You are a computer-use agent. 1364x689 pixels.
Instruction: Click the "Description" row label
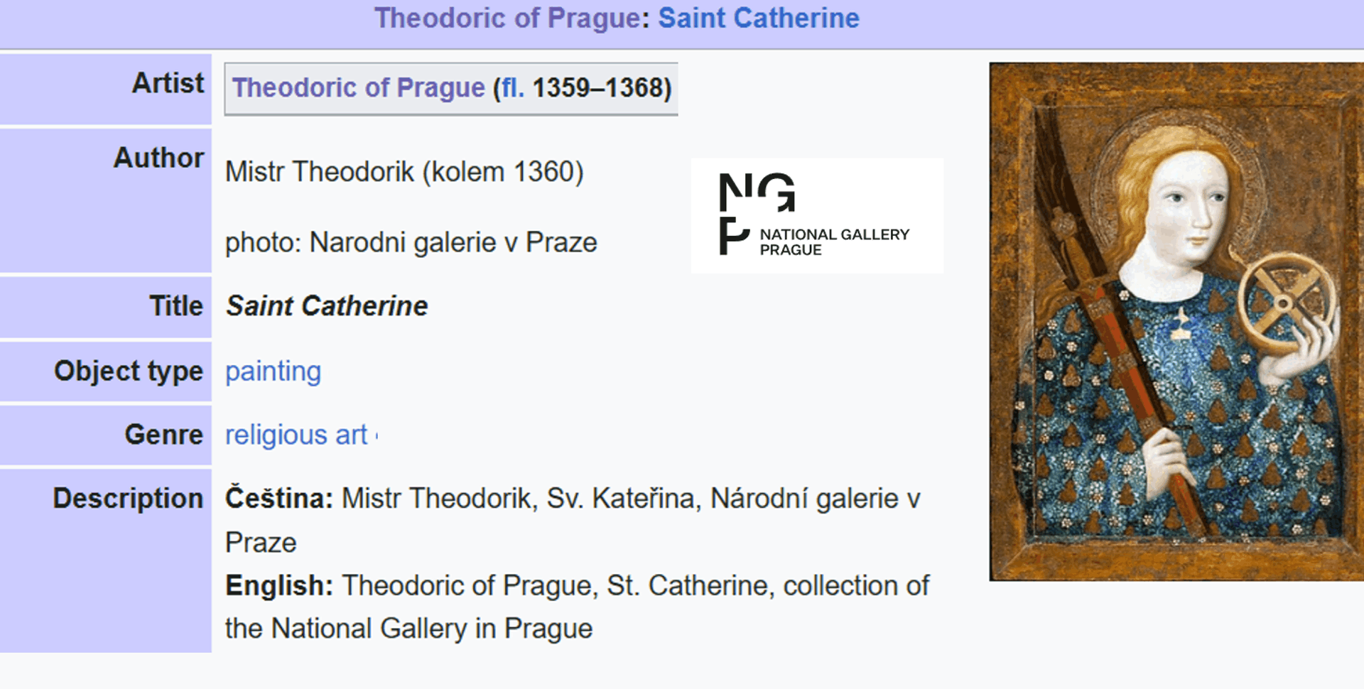pos(128,499)
